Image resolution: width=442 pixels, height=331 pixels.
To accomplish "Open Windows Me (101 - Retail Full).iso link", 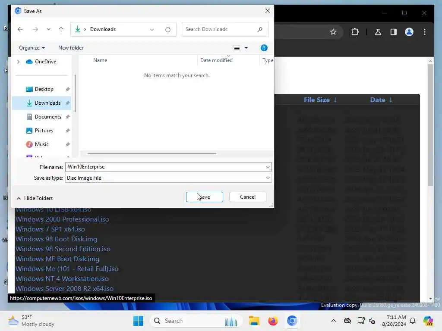I will pos(67,269).
